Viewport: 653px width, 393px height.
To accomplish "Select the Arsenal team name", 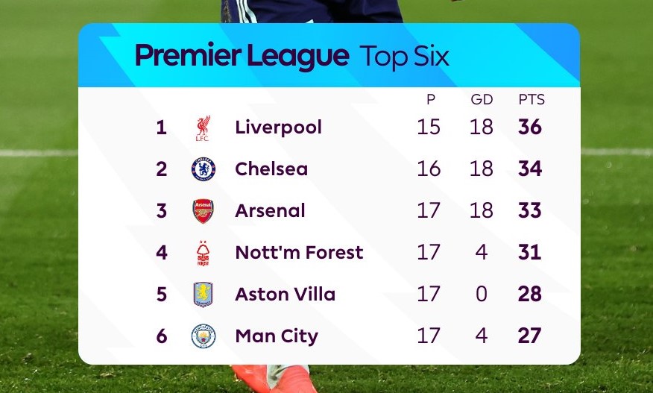I will coord(270,211).
